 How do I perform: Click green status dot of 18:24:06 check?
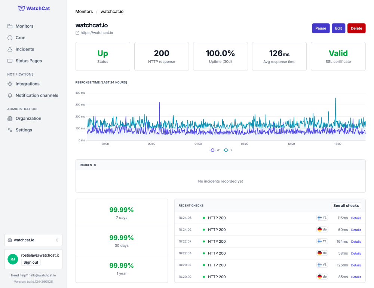pyautogui.click(x=204, y=218)
